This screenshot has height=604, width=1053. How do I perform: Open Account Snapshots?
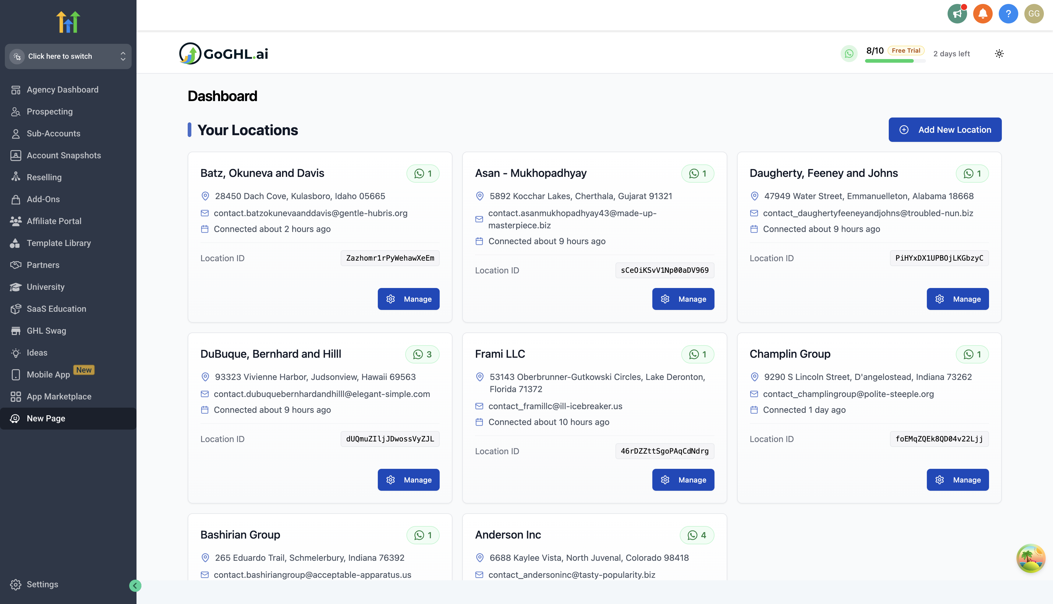[x=68, y=156]
